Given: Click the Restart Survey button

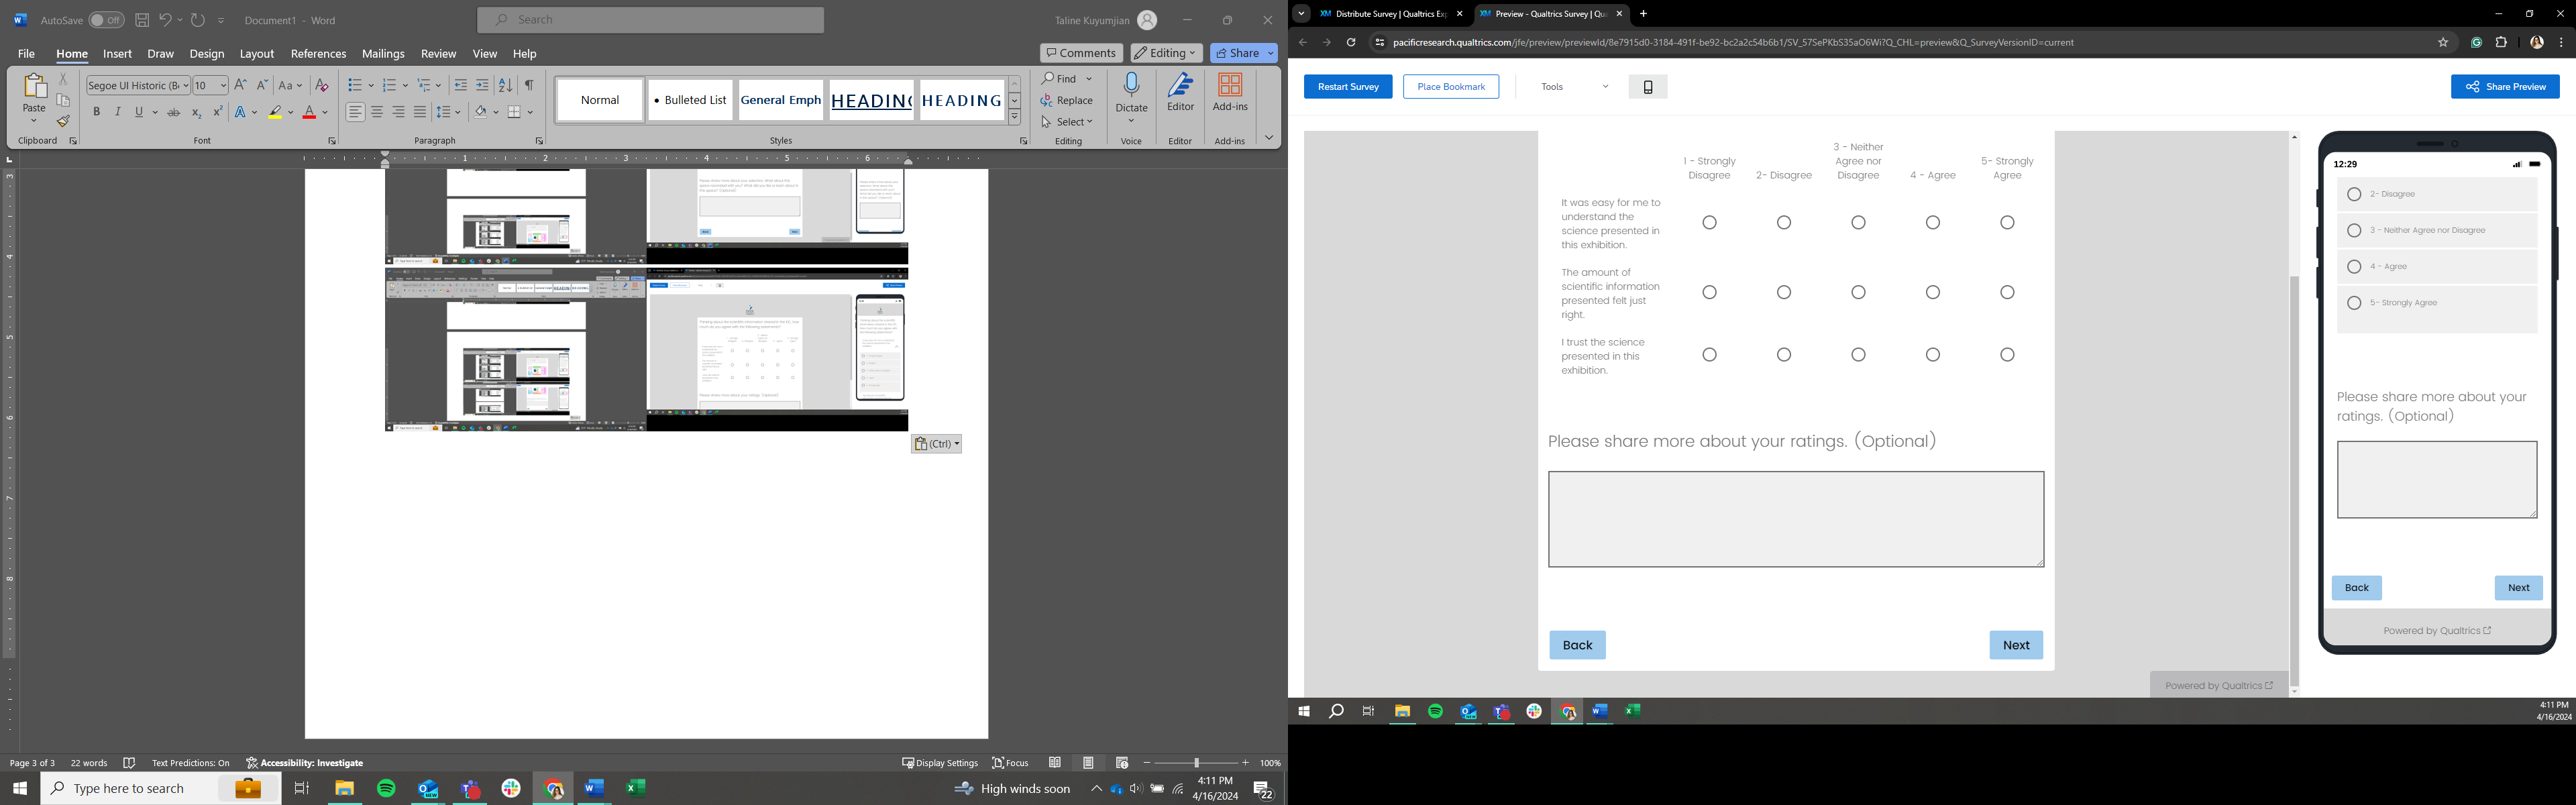Looking at the screenshot, I should coord(1347,87).
